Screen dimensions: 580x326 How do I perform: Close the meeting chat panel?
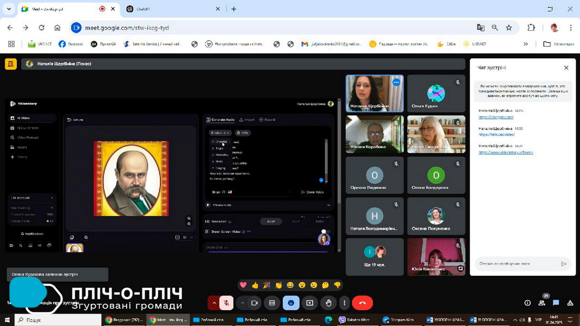click(x=566, y=68)
